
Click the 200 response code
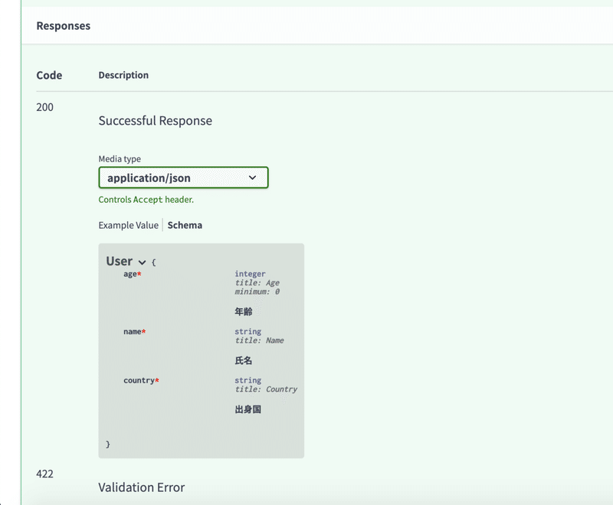click(45, 107)
